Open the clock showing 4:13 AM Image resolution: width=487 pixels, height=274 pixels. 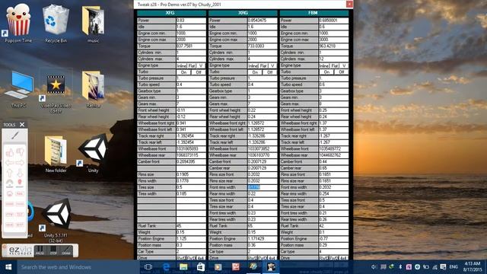pos(473,267)
